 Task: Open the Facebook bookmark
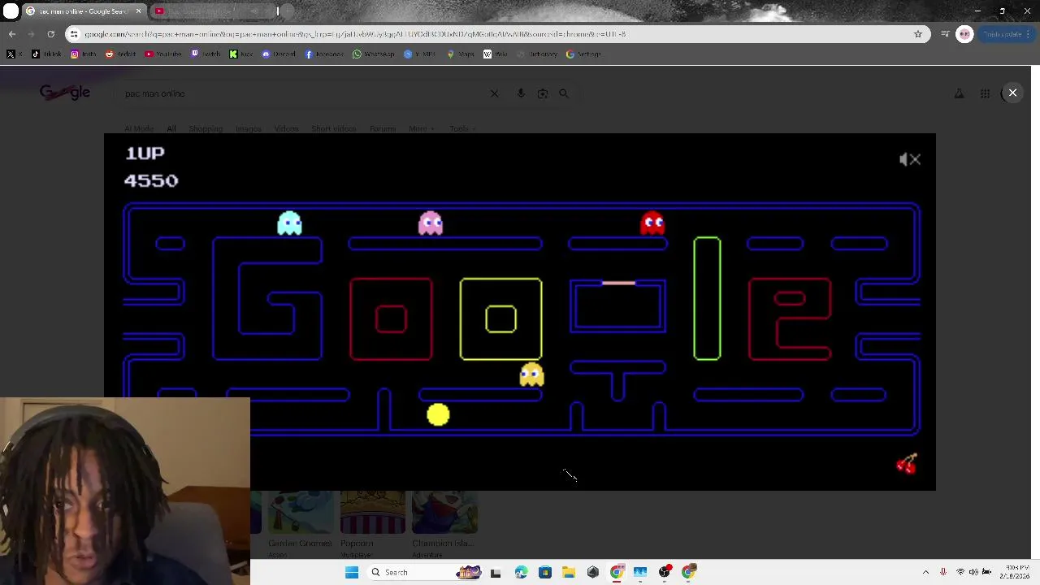(x=324, y=54)
